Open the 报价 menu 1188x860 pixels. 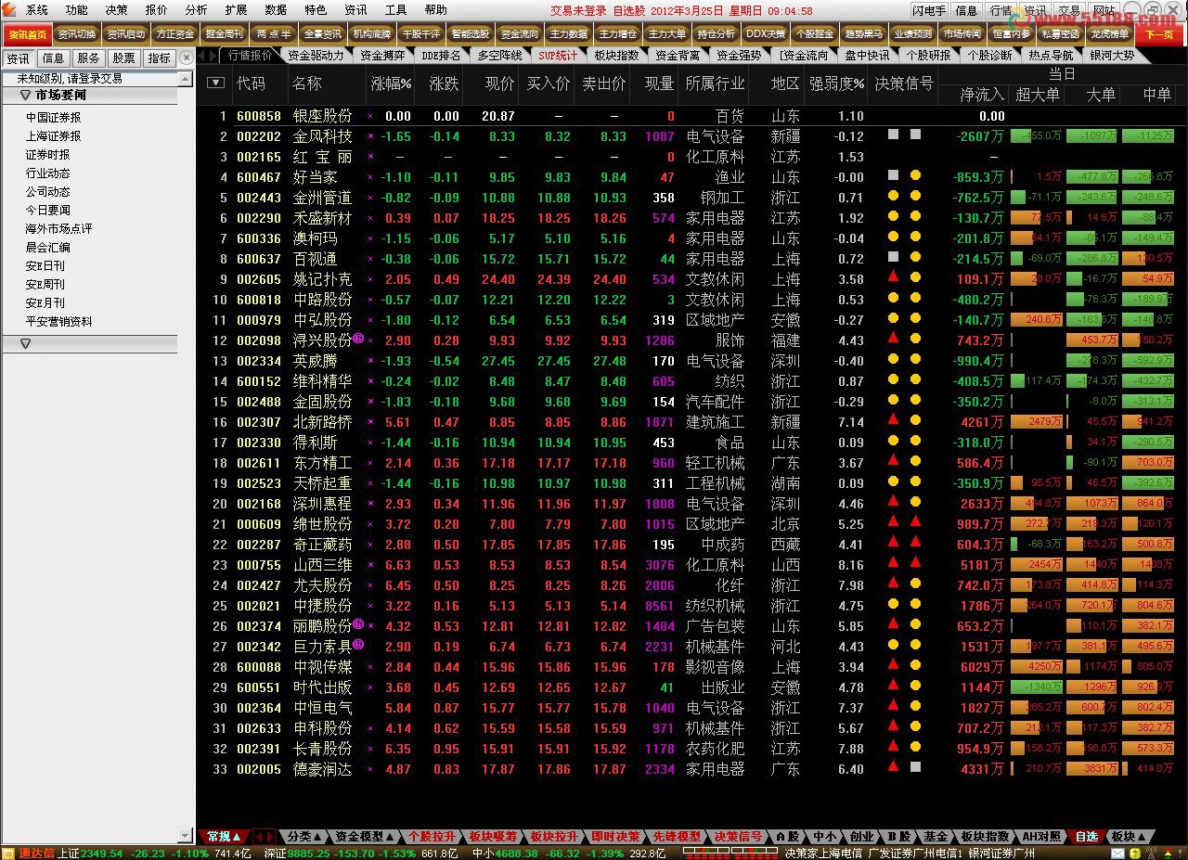click(x=157, y=10)
